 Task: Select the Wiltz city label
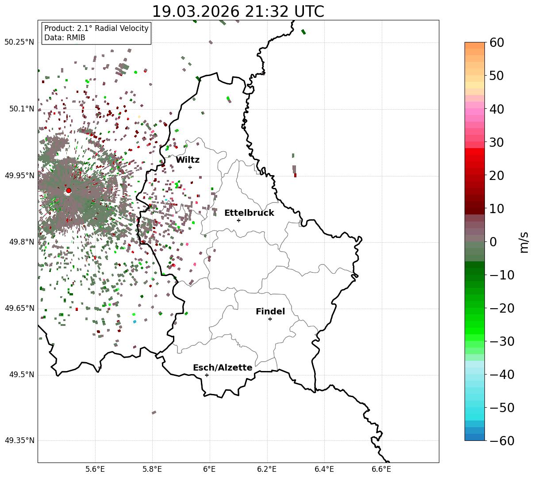tap(188, 160)
